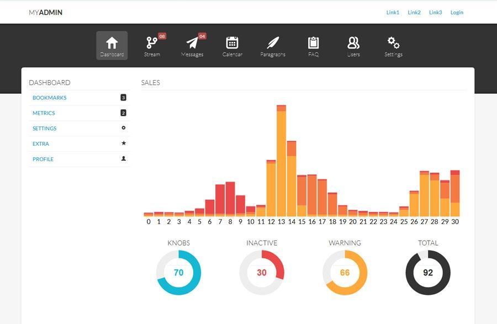The height and width of the screenshot is (324, 497).
Task: Click the tallest sales bar at day 13
Action: pyautogui.click(x=281, y=161)
